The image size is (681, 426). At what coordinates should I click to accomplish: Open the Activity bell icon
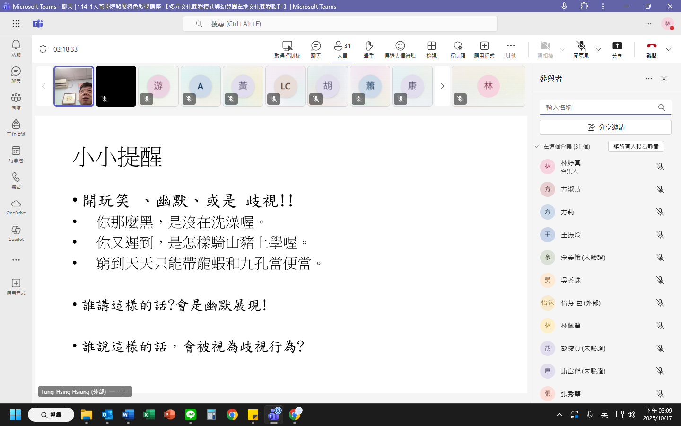(16, 48)
